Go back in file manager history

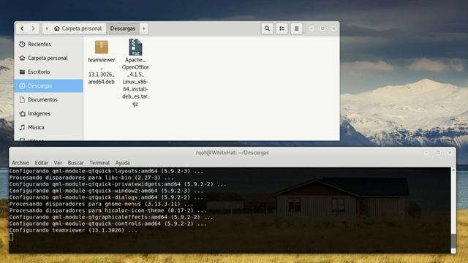22,28
